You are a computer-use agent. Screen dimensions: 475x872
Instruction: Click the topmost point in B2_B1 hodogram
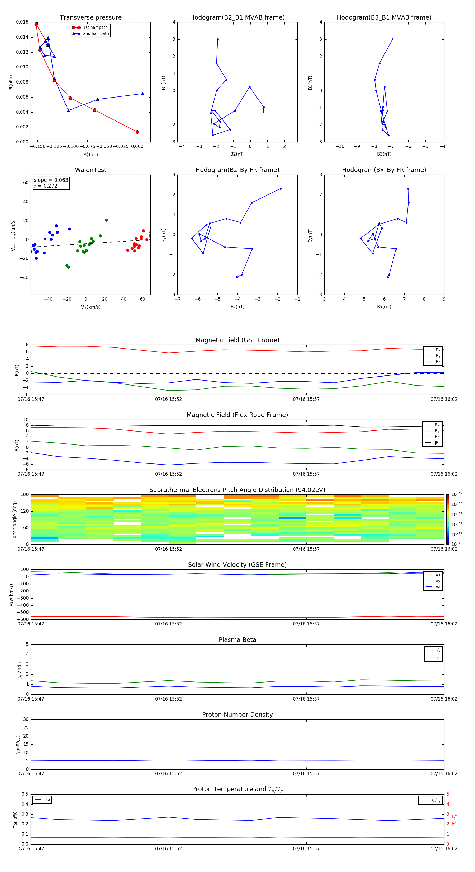[x=218, y=39]
